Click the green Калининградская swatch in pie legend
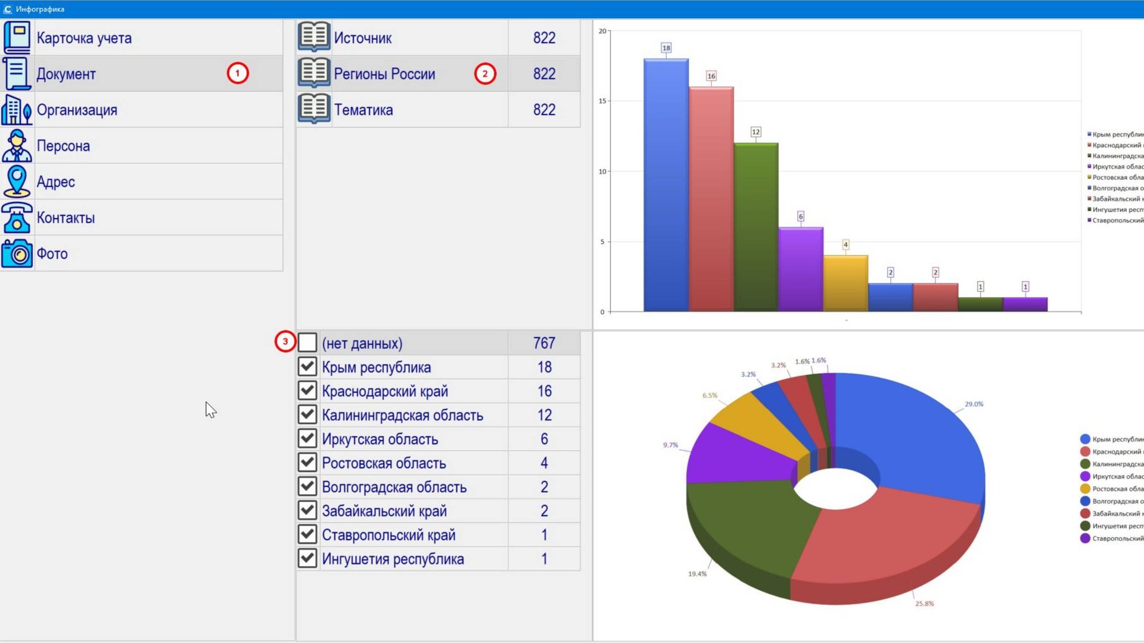The height and width of the screenshot is (643, 1144). click(1085, 464)
